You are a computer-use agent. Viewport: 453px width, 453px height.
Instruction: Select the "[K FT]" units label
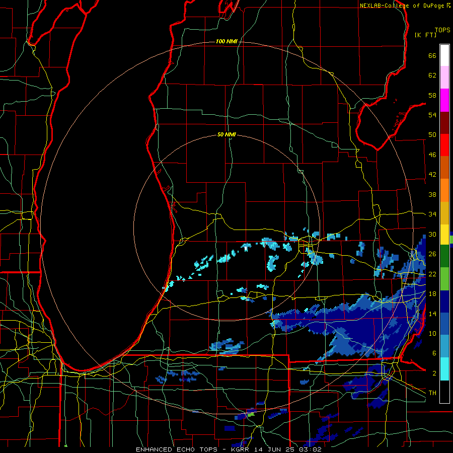click(x=425, y=35)
